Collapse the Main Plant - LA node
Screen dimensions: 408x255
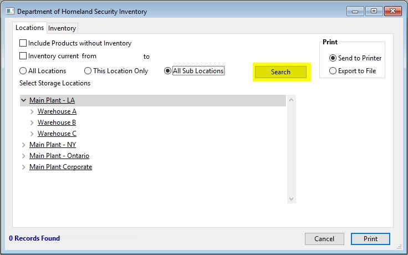pos(23,100)
